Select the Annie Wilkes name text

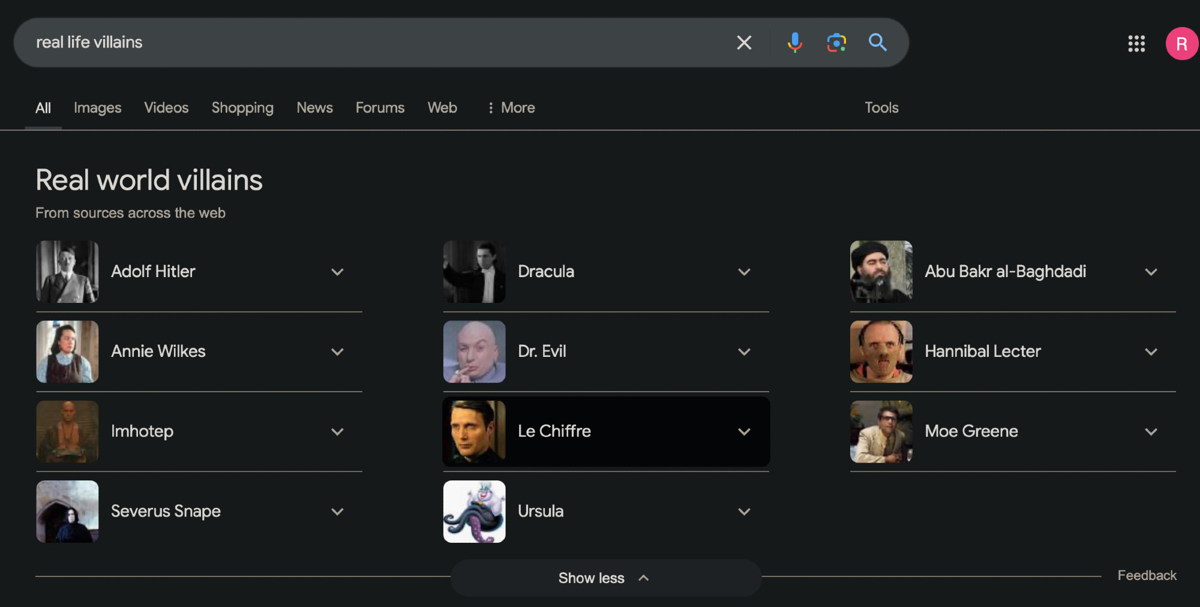[x=158, y=351]
